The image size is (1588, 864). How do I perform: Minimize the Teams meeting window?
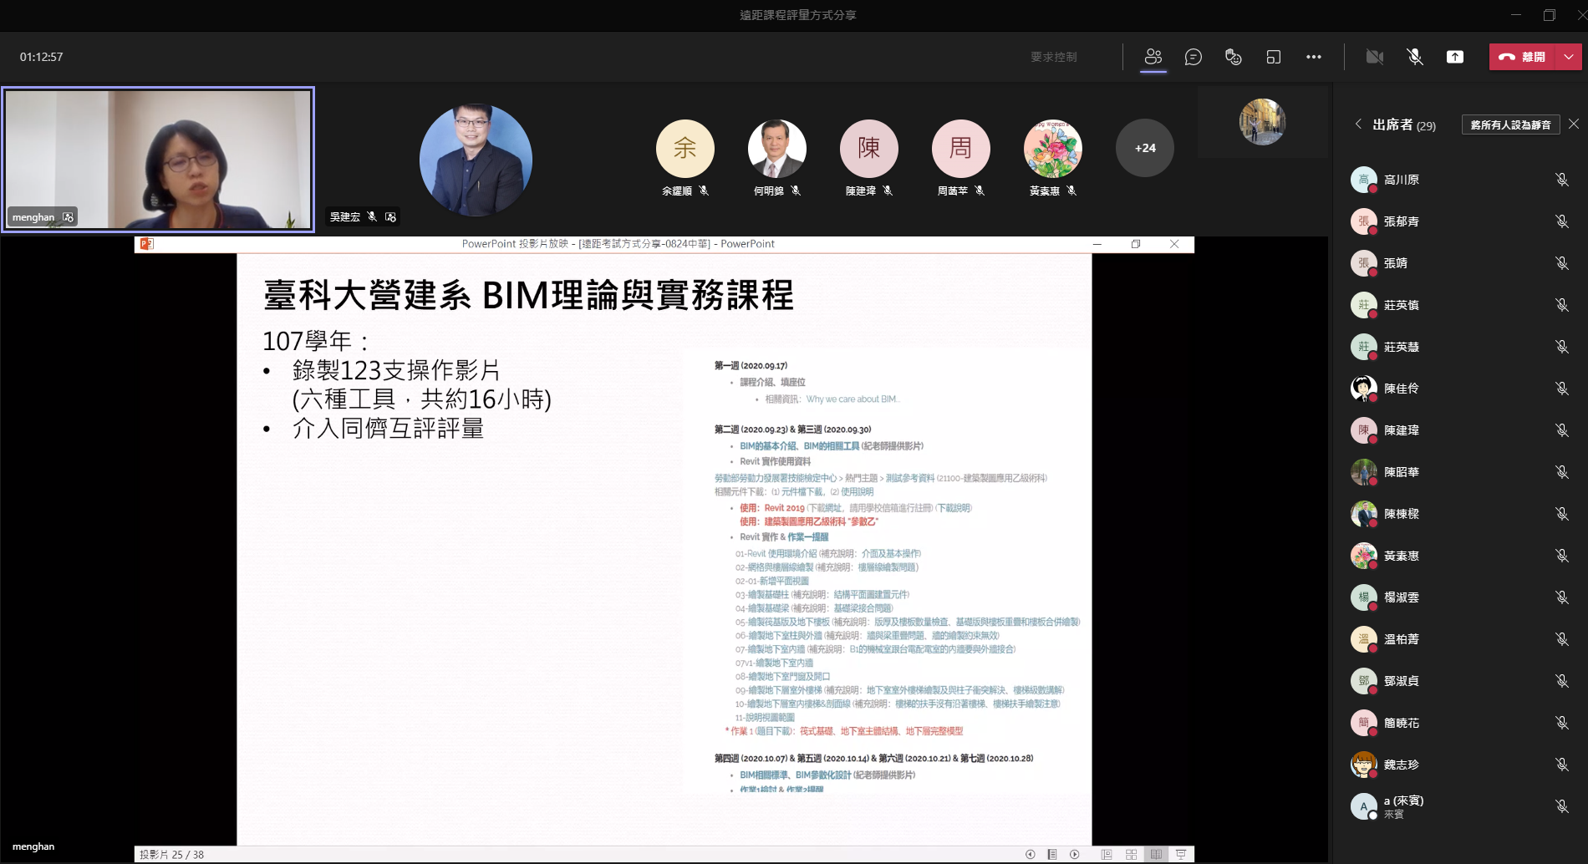click(x=1517, y=15)
